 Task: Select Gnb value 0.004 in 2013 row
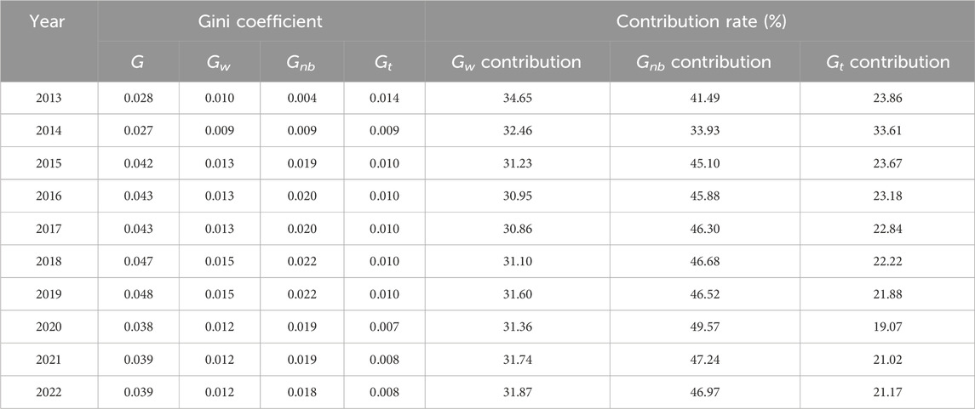(301, 98)
